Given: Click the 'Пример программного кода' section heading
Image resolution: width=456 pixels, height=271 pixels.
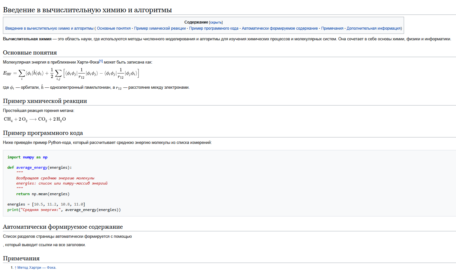Looking at the screenshot, I should click(x=43, y=133).
